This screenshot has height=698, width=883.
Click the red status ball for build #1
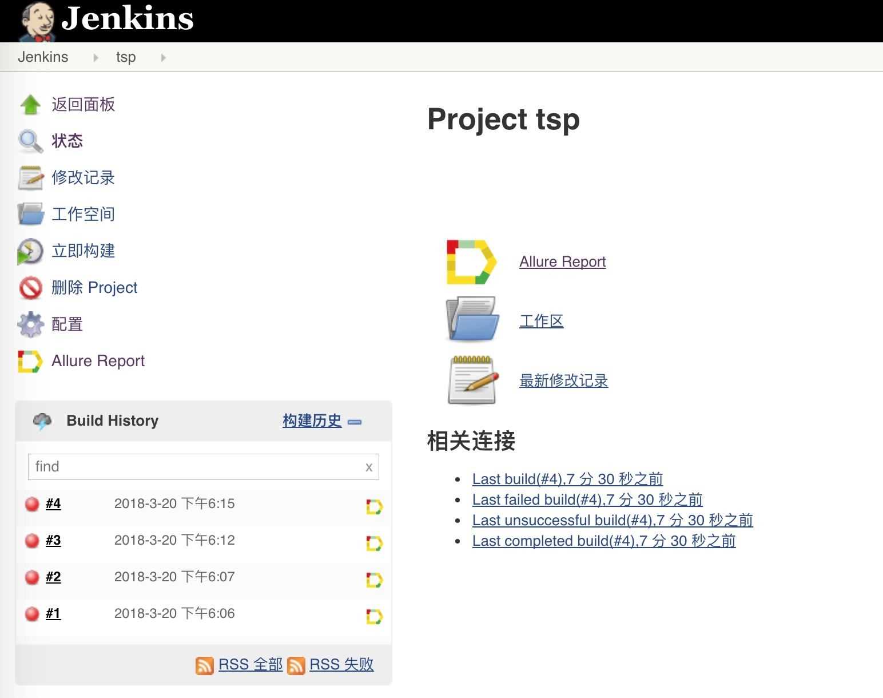click(x=32, y=614)
